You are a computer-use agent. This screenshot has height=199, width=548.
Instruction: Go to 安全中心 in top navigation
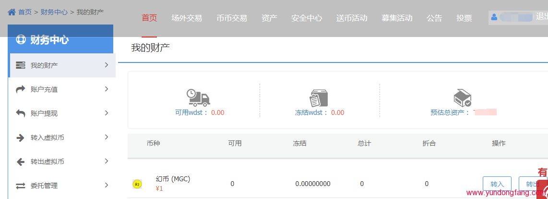pos(307,18)
